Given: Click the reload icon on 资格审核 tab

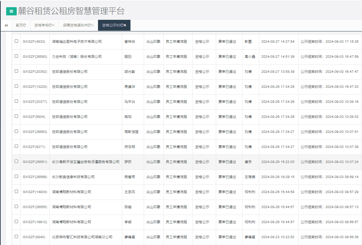Looking at the screenshot, I should (x=50, y=25).
